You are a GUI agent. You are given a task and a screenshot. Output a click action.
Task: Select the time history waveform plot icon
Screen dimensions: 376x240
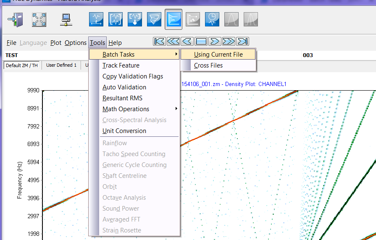point(96,19)
